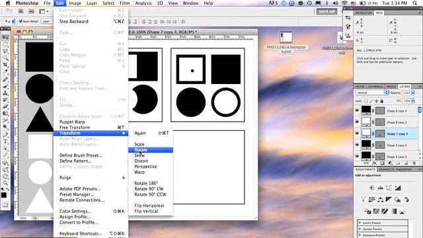Click the Quick Mask mode icon
Screen dimensions: 423x238
pyautogui.click(x=5, y=205)
